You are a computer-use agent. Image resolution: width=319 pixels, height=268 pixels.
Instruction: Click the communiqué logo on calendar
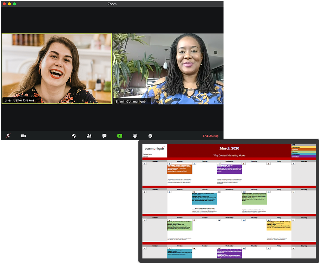pos(155,148)
